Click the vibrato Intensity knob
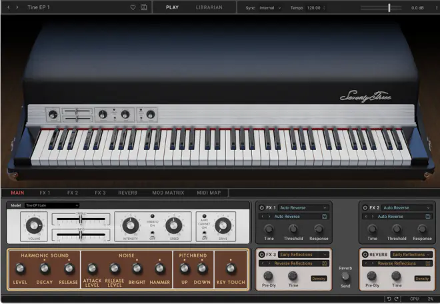Screen dimensions: 440x304 [131, 225]
